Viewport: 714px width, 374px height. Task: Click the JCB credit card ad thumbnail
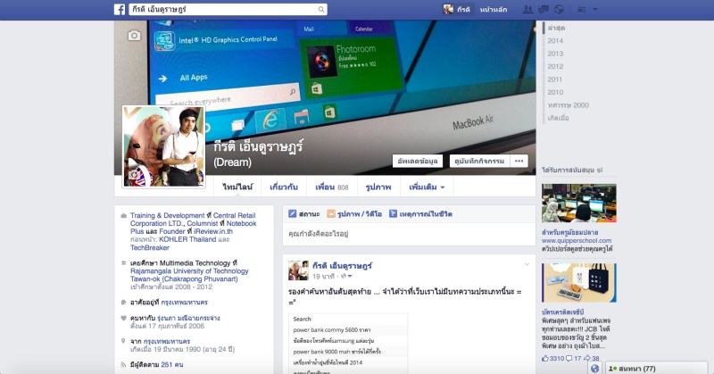(578, 283)
